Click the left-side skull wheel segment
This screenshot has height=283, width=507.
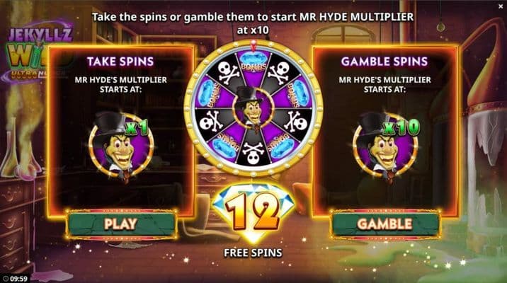tap(211, 121)
